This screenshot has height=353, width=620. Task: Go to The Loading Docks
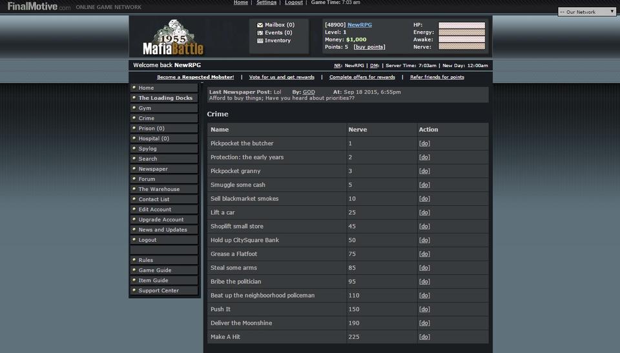pyautogui.click(x=165, y=98)
